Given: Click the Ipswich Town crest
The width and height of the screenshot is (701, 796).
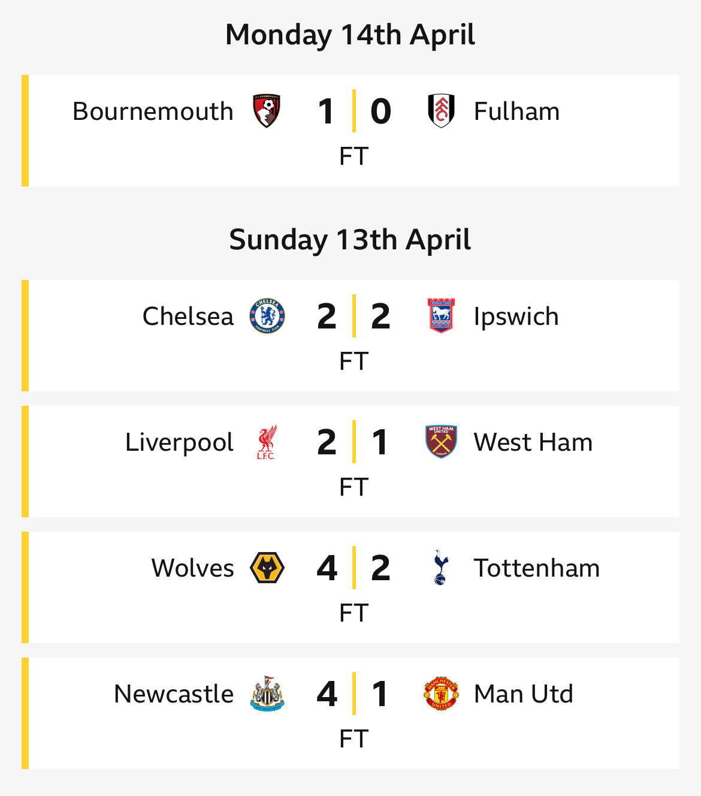Looking at the screenshot, I should tap(441, 316).
